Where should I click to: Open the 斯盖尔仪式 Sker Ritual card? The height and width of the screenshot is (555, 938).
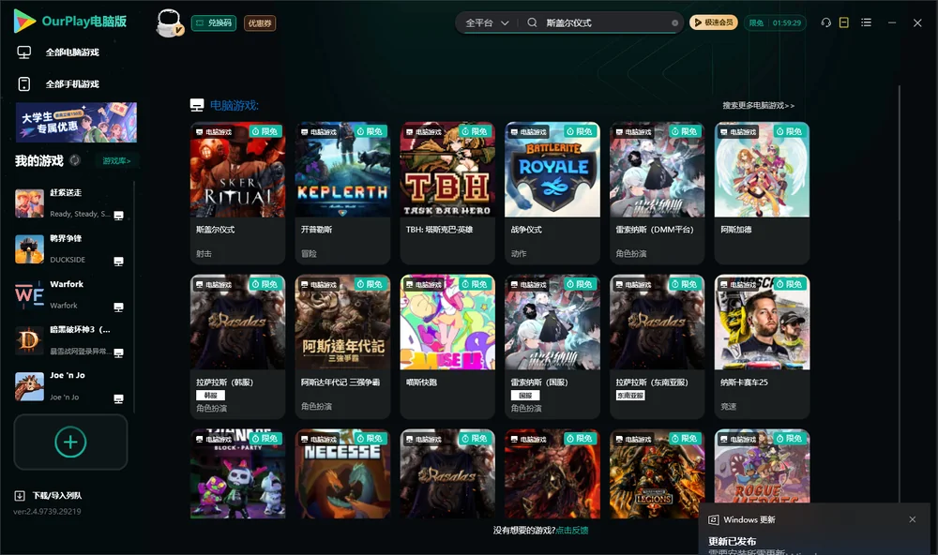coord(237,193)
